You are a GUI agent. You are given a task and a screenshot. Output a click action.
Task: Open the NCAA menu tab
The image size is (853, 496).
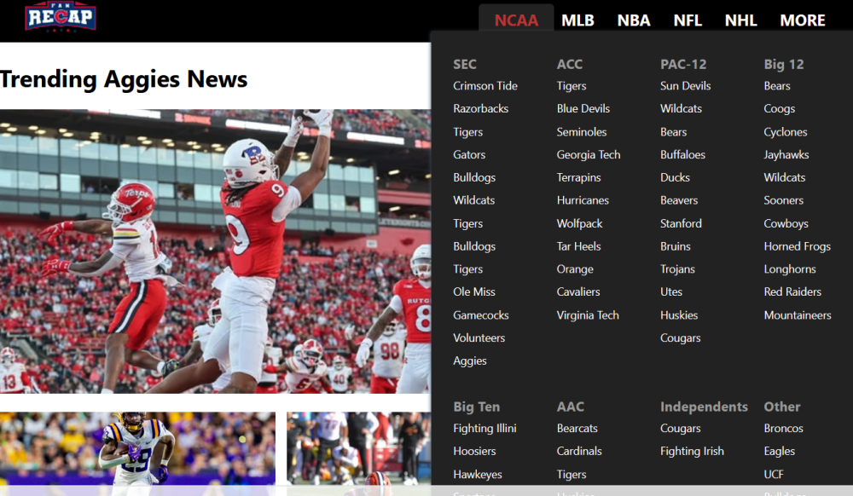click(516, 20)
